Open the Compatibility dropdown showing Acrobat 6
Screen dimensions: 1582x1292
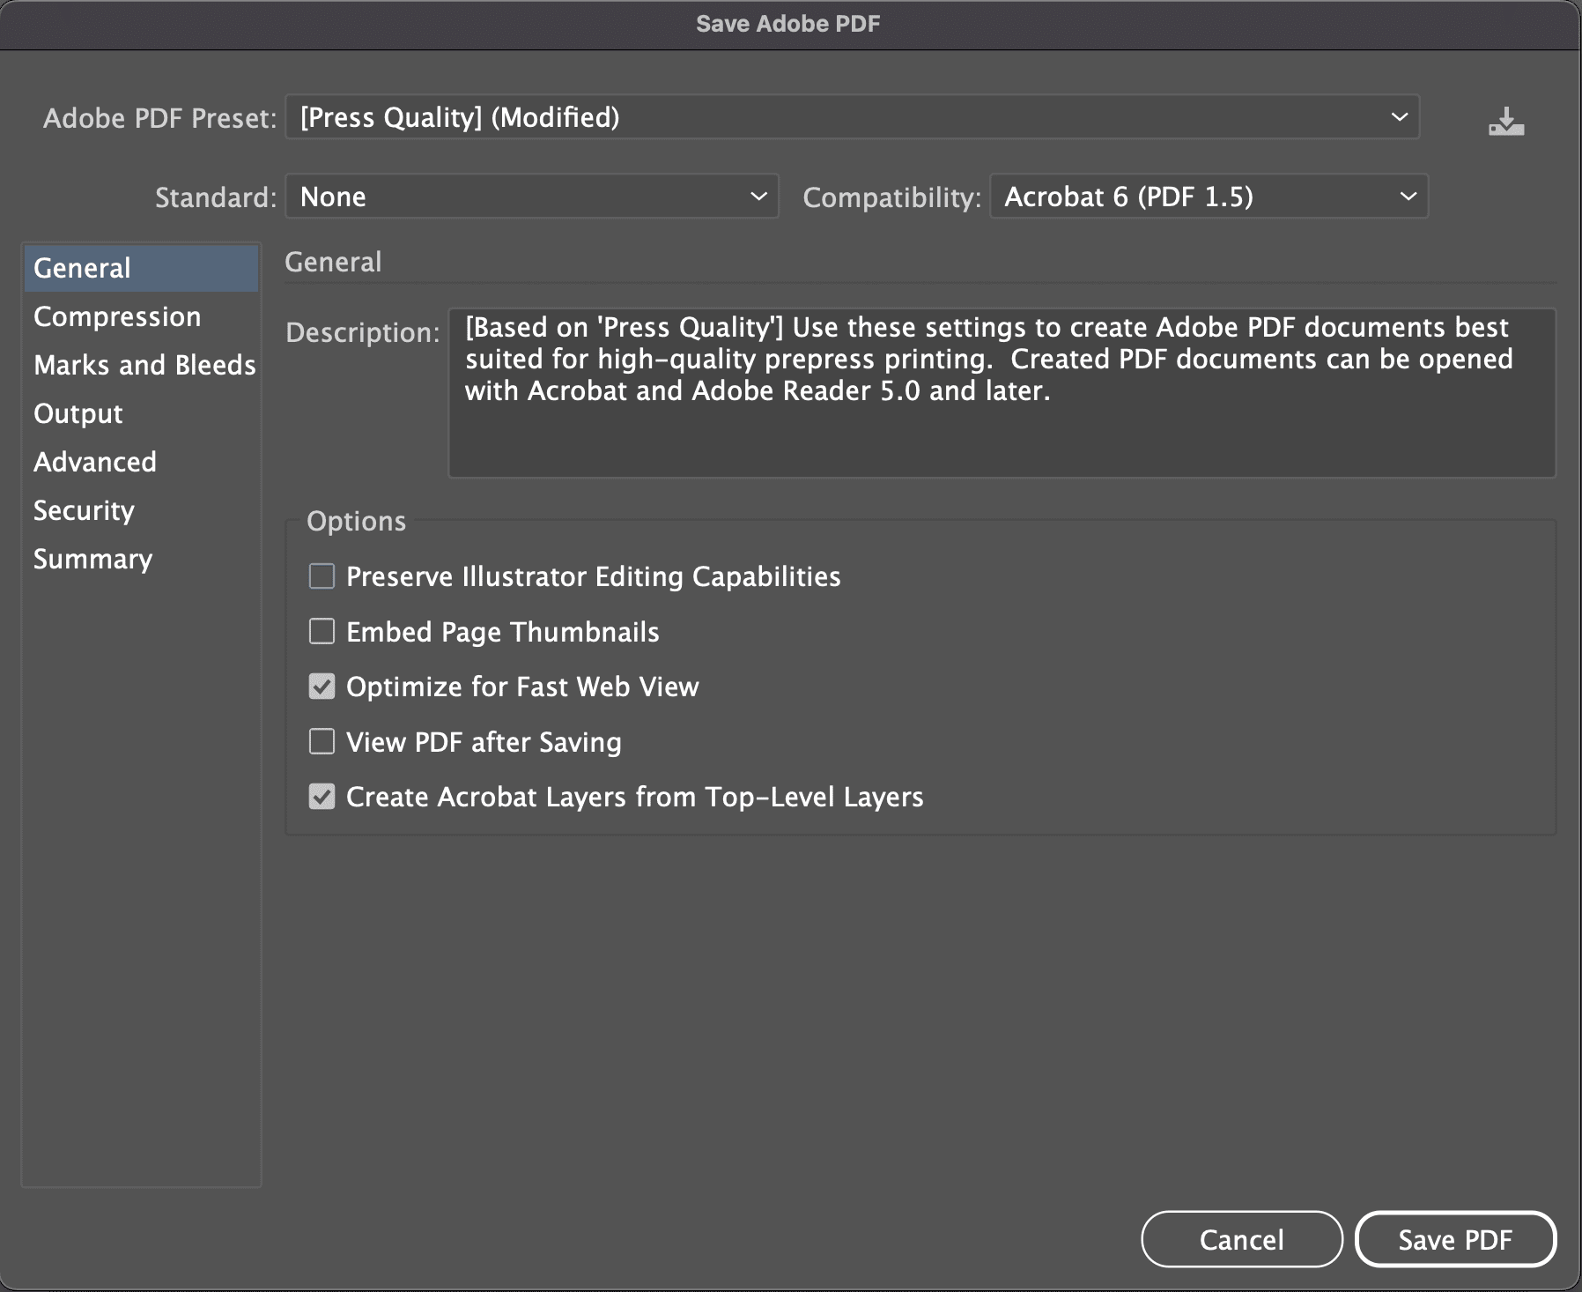click(1209, 197)
